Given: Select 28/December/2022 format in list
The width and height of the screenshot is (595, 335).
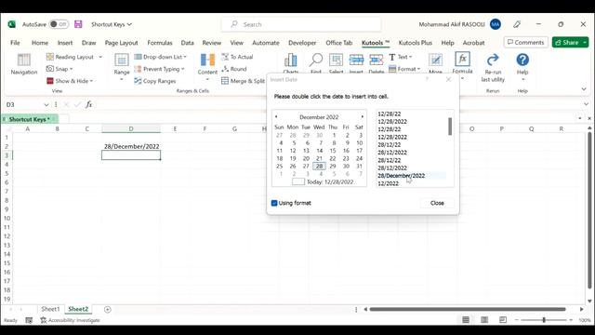Looking at the screenshot, I should [401, 176].
